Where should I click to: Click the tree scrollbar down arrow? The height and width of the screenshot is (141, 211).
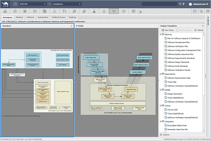click(203, 131)
